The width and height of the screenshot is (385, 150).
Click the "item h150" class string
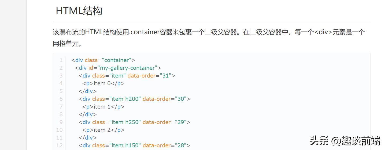(x=125, y=145)
